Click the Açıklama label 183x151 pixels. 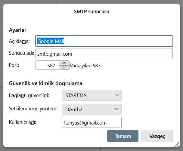pyautogui.click(x=21, y=41)
